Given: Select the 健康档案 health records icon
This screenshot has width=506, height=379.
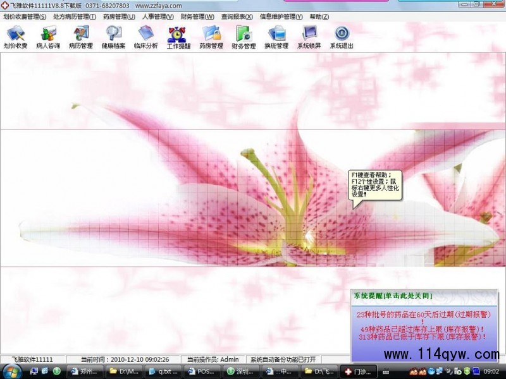Looking at the screenshot, I should pyautogui.click(x=114, y=37).
